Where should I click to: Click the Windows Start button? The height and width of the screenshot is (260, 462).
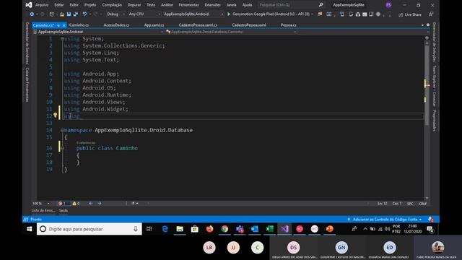(30, 229)
